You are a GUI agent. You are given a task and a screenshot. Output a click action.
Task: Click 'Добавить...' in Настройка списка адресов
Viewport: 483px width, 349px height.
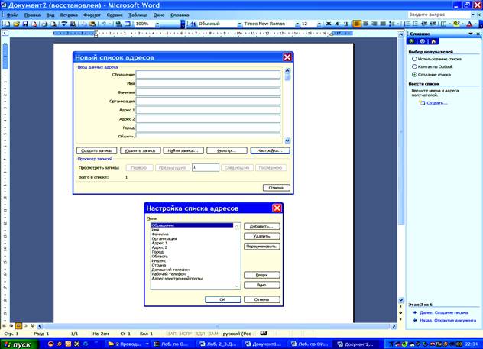click(262, 227)
